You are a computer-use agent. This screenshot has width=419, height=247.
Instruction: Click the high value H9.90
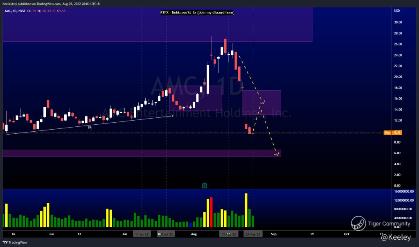pyautogui.click(x=42, y=11)
